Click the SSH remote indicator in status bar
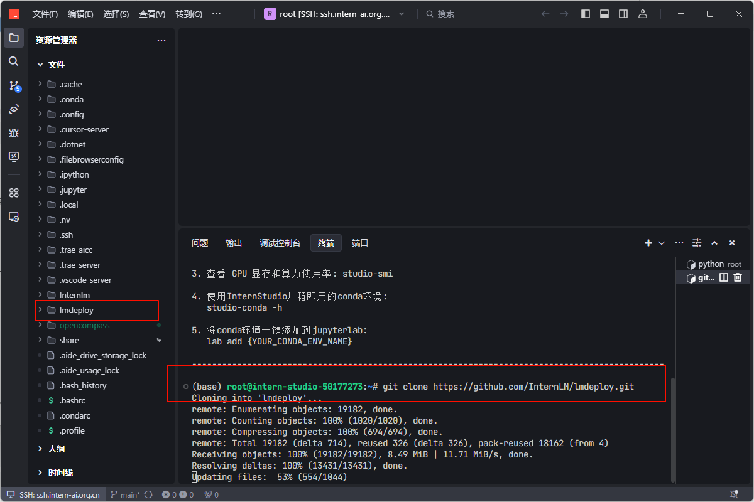The width and height of the screenshot is (754, 502). click(52, 494)
